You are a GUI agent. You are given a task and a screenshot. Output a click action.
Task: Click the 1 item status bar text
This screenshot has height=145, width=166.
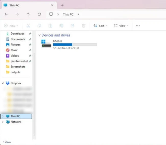pos(7,142)
